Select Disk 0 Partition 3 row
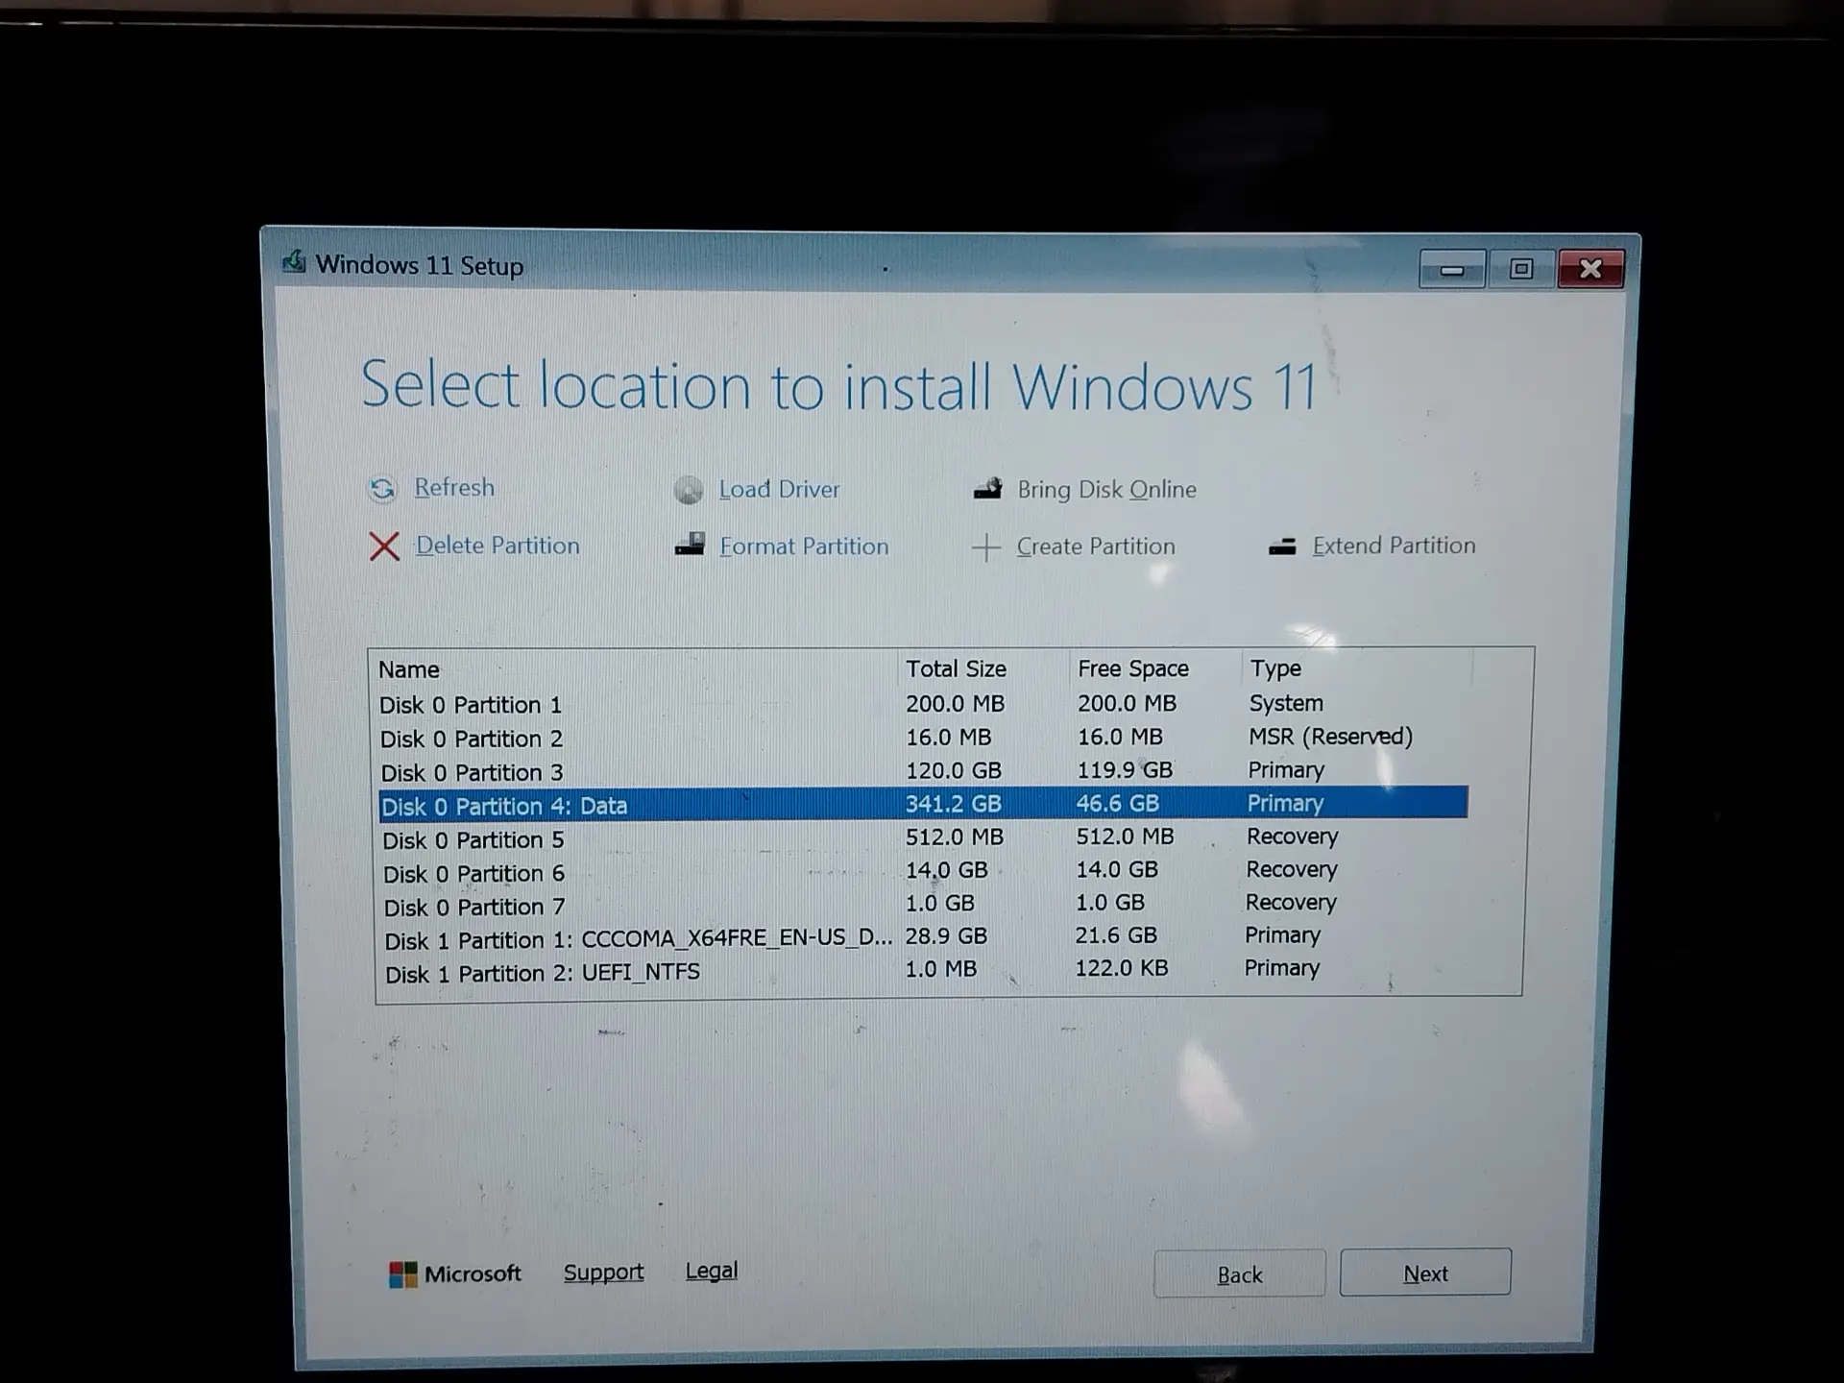 click(x=923, y=771)
